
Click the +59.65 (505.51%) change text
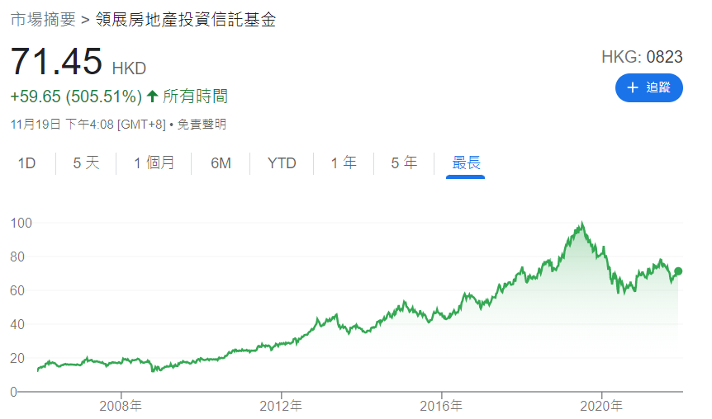[x=76, y=97]
